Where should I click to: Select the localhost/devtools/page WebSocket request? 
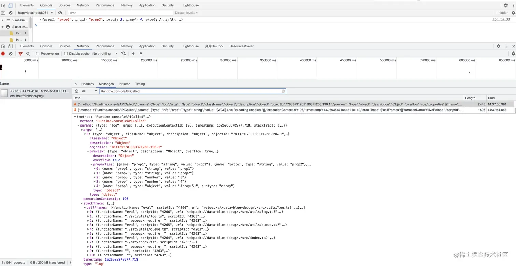[x=36, y=93]
